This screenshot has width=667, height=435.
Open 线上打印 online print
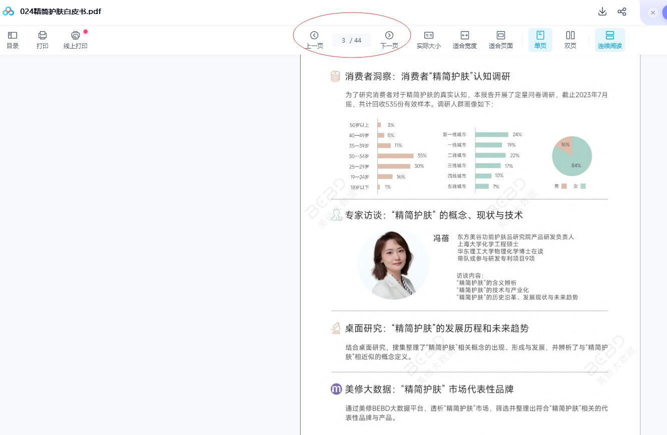point(76,40)
